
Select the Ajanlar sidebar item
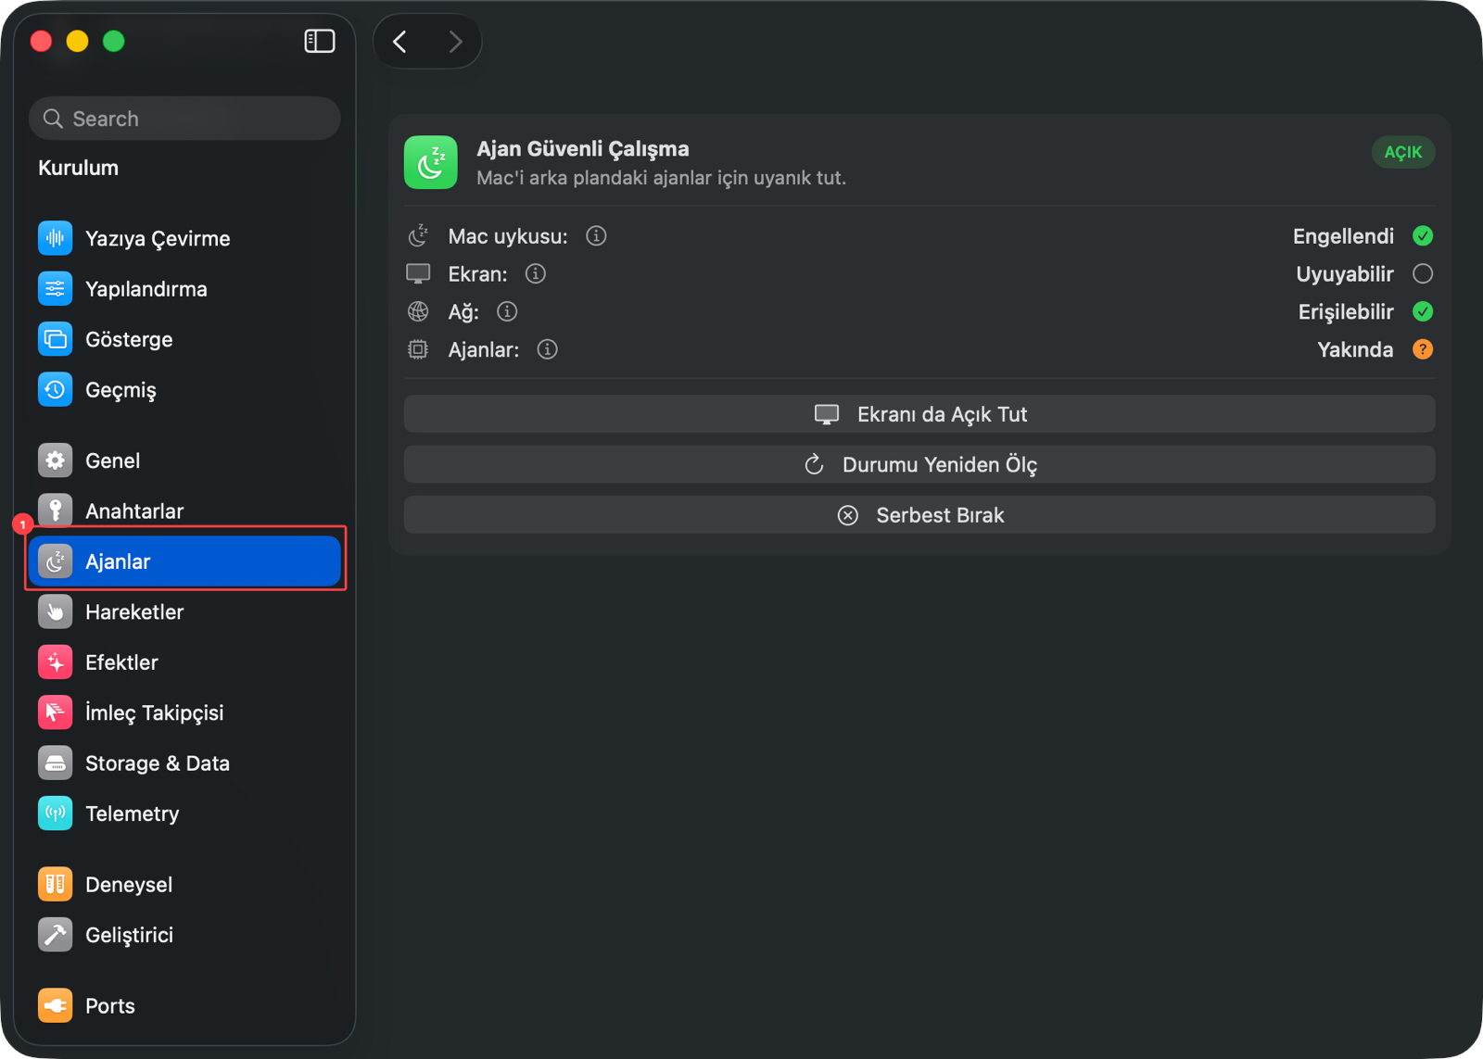pos(184,561)
